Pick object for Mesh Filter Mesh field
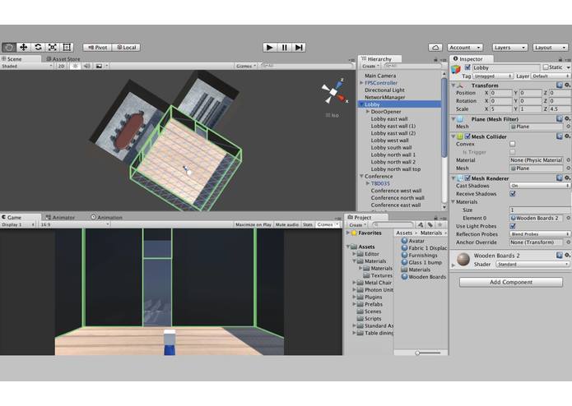This screenshot has width=572, height=406. 568,127
